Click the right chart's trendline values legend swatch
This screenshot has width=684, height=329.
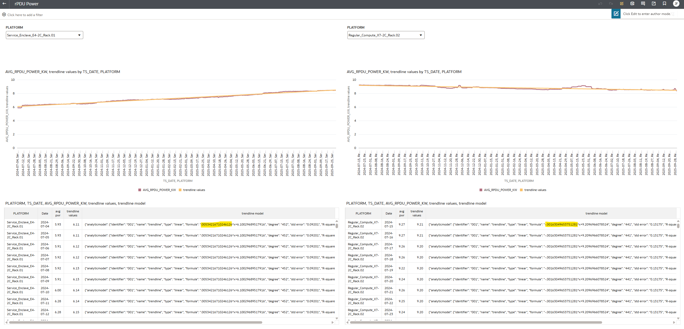tap(521, 190)
